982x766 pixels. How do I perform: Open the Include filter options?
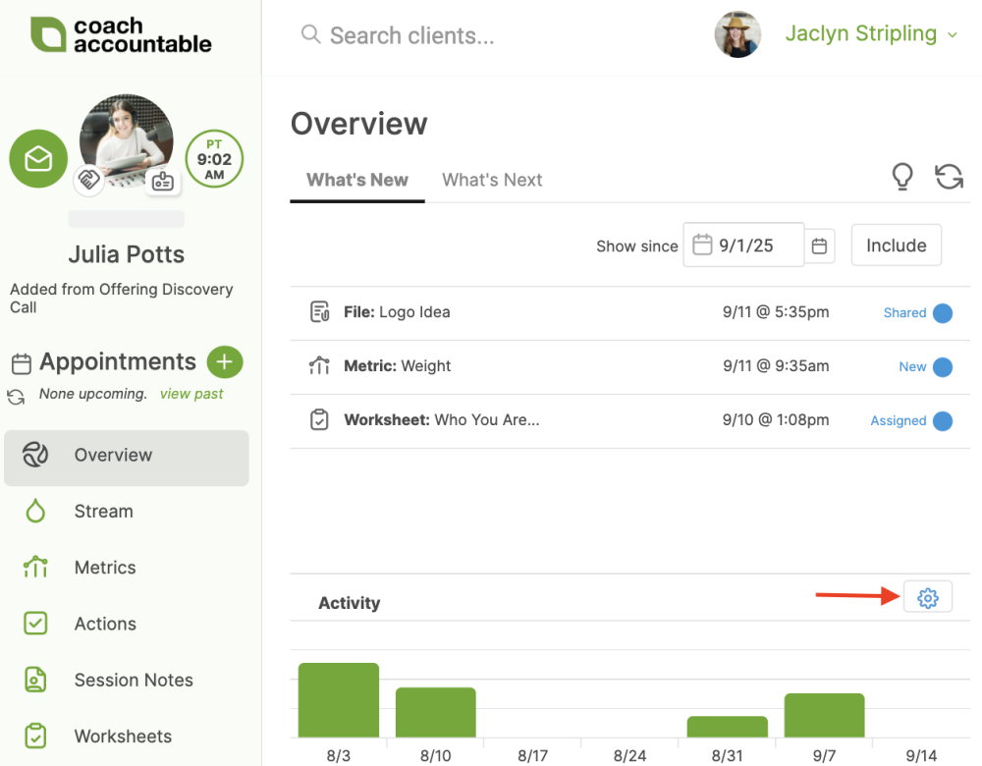896,246
